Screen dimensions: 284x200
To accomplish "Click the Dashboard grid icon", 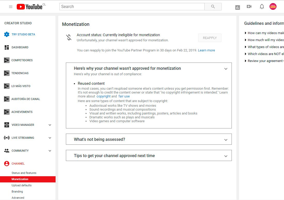I will tap(7, 47).
